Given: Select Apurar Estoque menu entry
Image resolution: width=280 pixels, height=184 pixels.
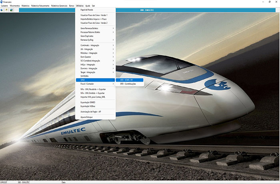Looking at the screenshot, I should pos(87,117).
